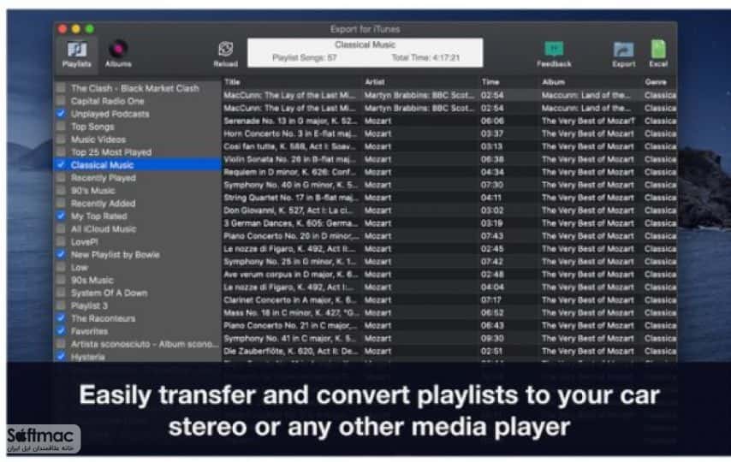
Task: Select Artista sconosciuto playlist name
Action: coord(145,344)
